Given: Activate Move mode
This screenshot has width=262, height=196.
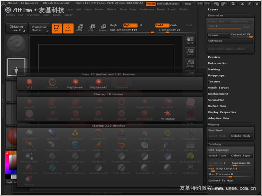Looking at the screenshot, I should (x=79, y=28).
